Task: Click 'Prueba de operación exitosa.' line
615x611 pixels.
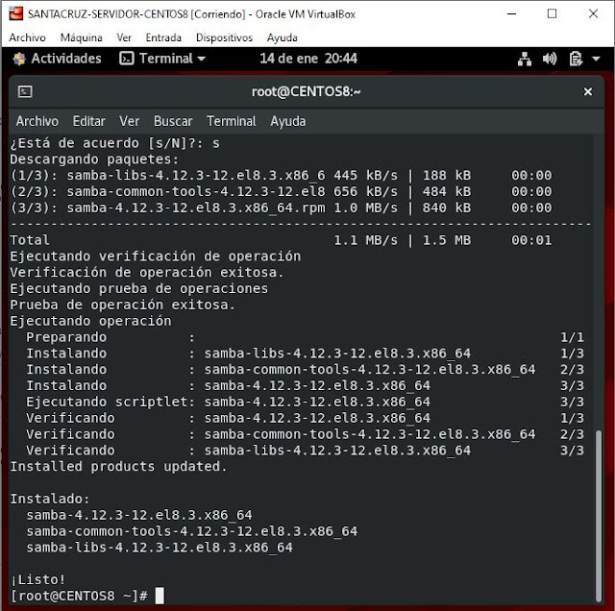Action: (x=123, y=305)
